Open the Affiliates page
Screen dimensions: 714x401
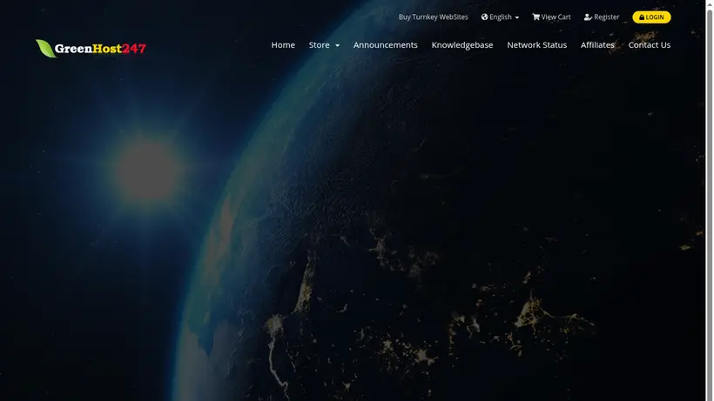pyautogui.click(x=597, y=45)
